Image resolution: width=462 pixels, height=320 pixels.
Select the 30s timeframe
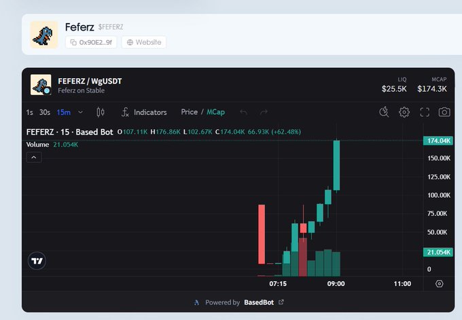point(45,112)
